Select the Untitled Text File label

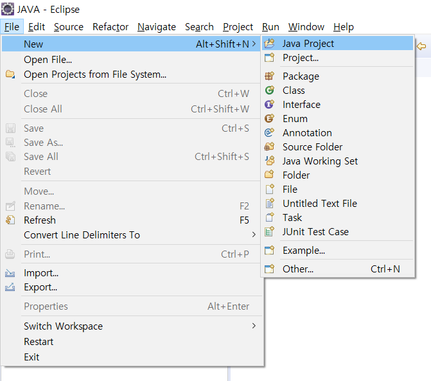click(320, 203)
